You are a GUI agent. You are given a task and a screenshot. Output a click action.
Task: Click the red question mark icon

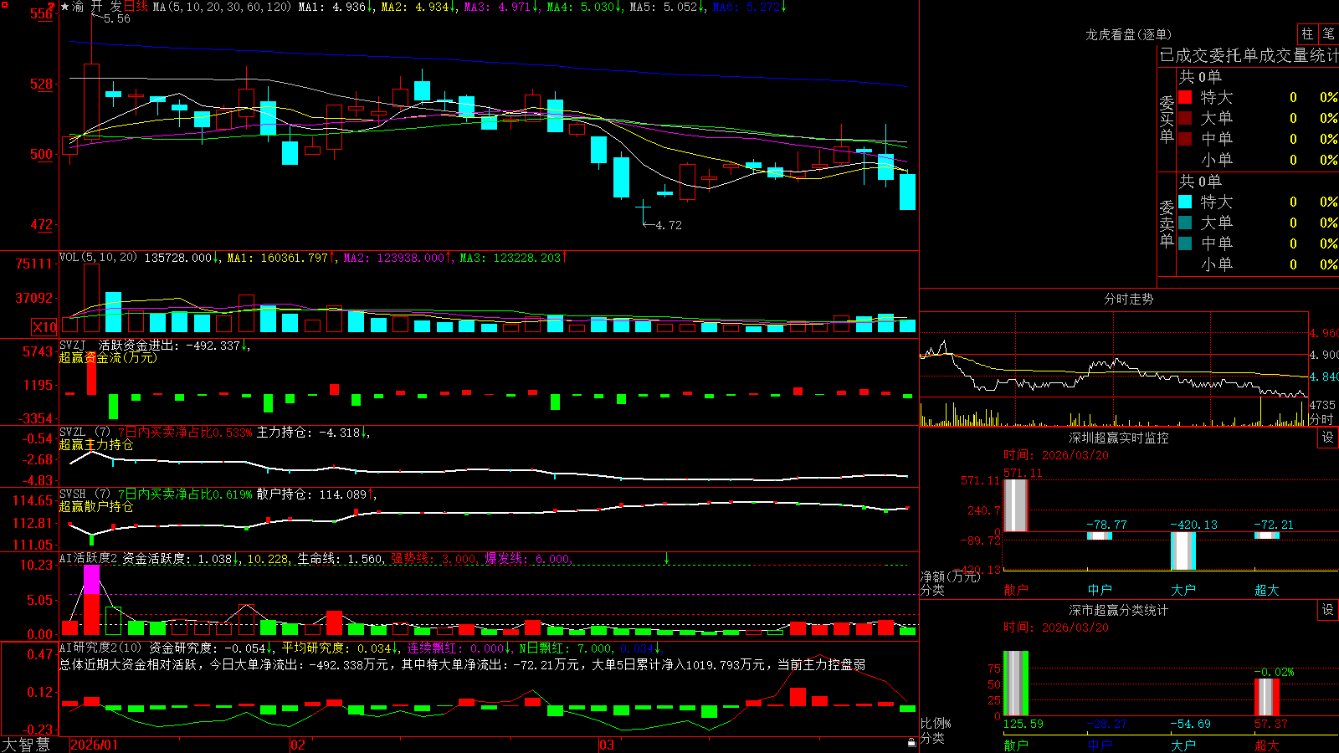[51, 7]
